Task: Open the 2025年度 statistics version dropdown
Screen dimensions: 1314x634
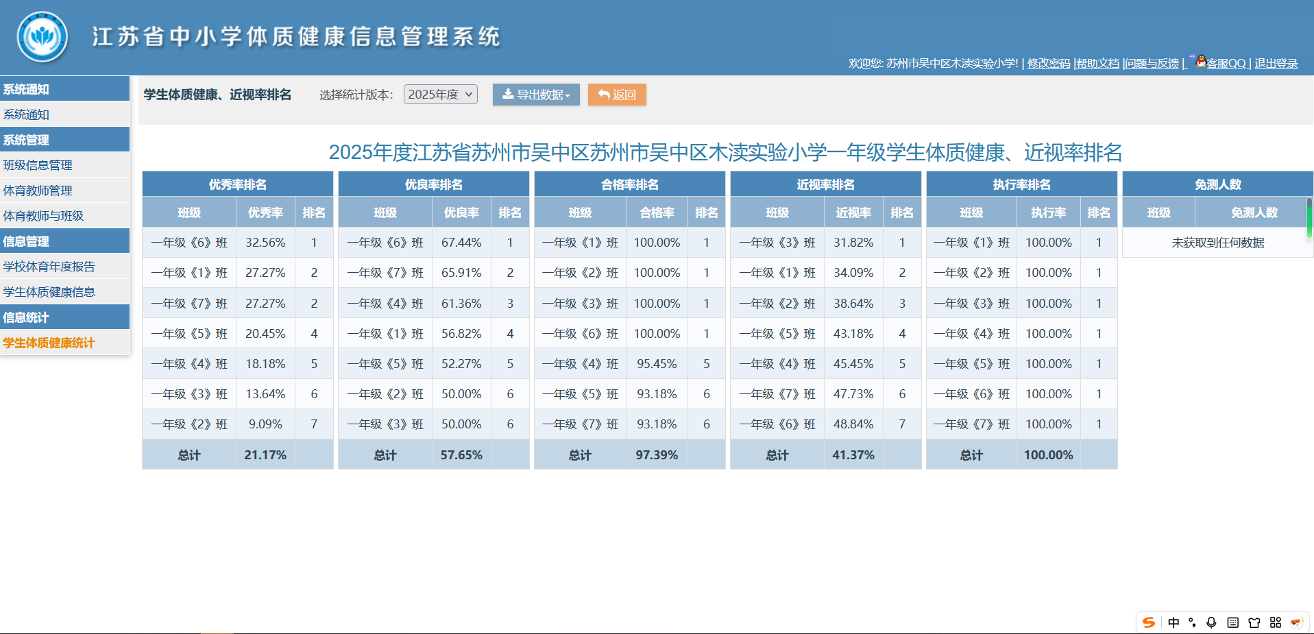Action: pos(439,94)
